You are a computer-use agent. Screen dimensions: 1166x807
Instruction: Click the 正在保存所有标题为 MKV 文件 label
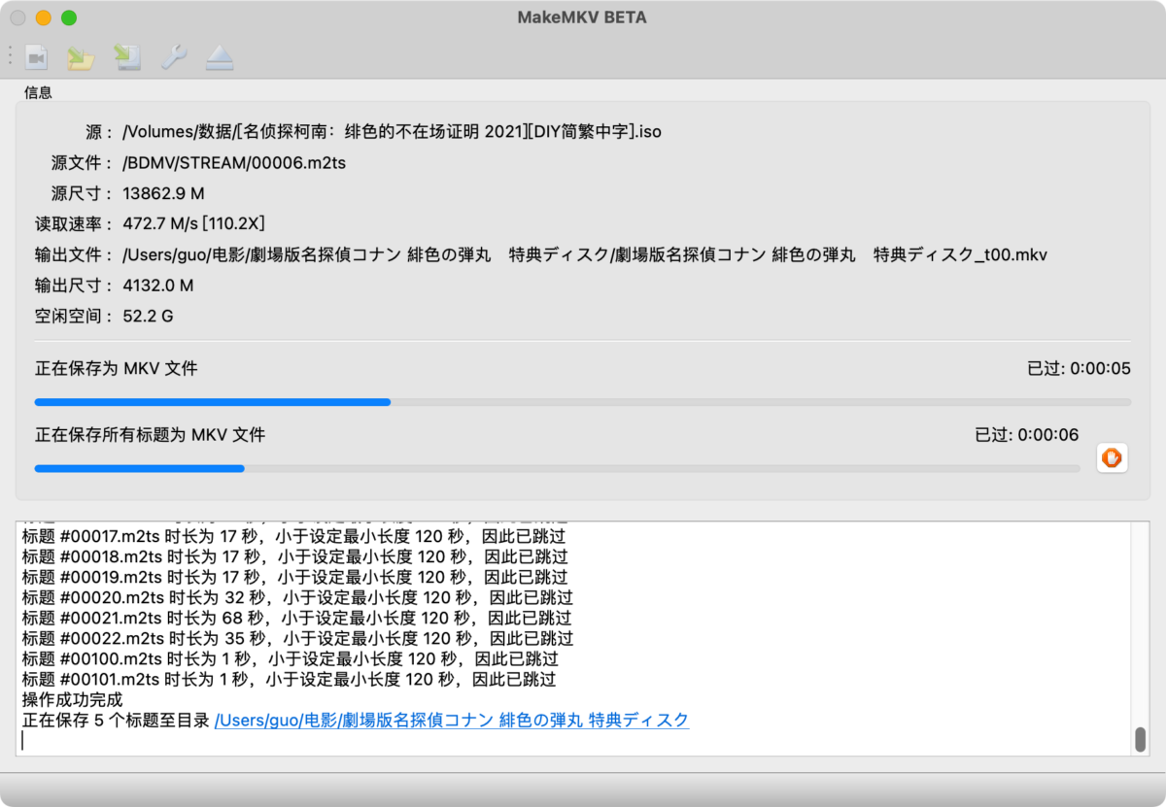[150, 435]
